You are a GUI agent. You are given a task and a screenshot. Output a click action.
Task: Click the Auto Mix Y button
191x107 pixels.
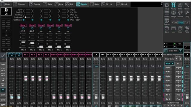point(181,51)
